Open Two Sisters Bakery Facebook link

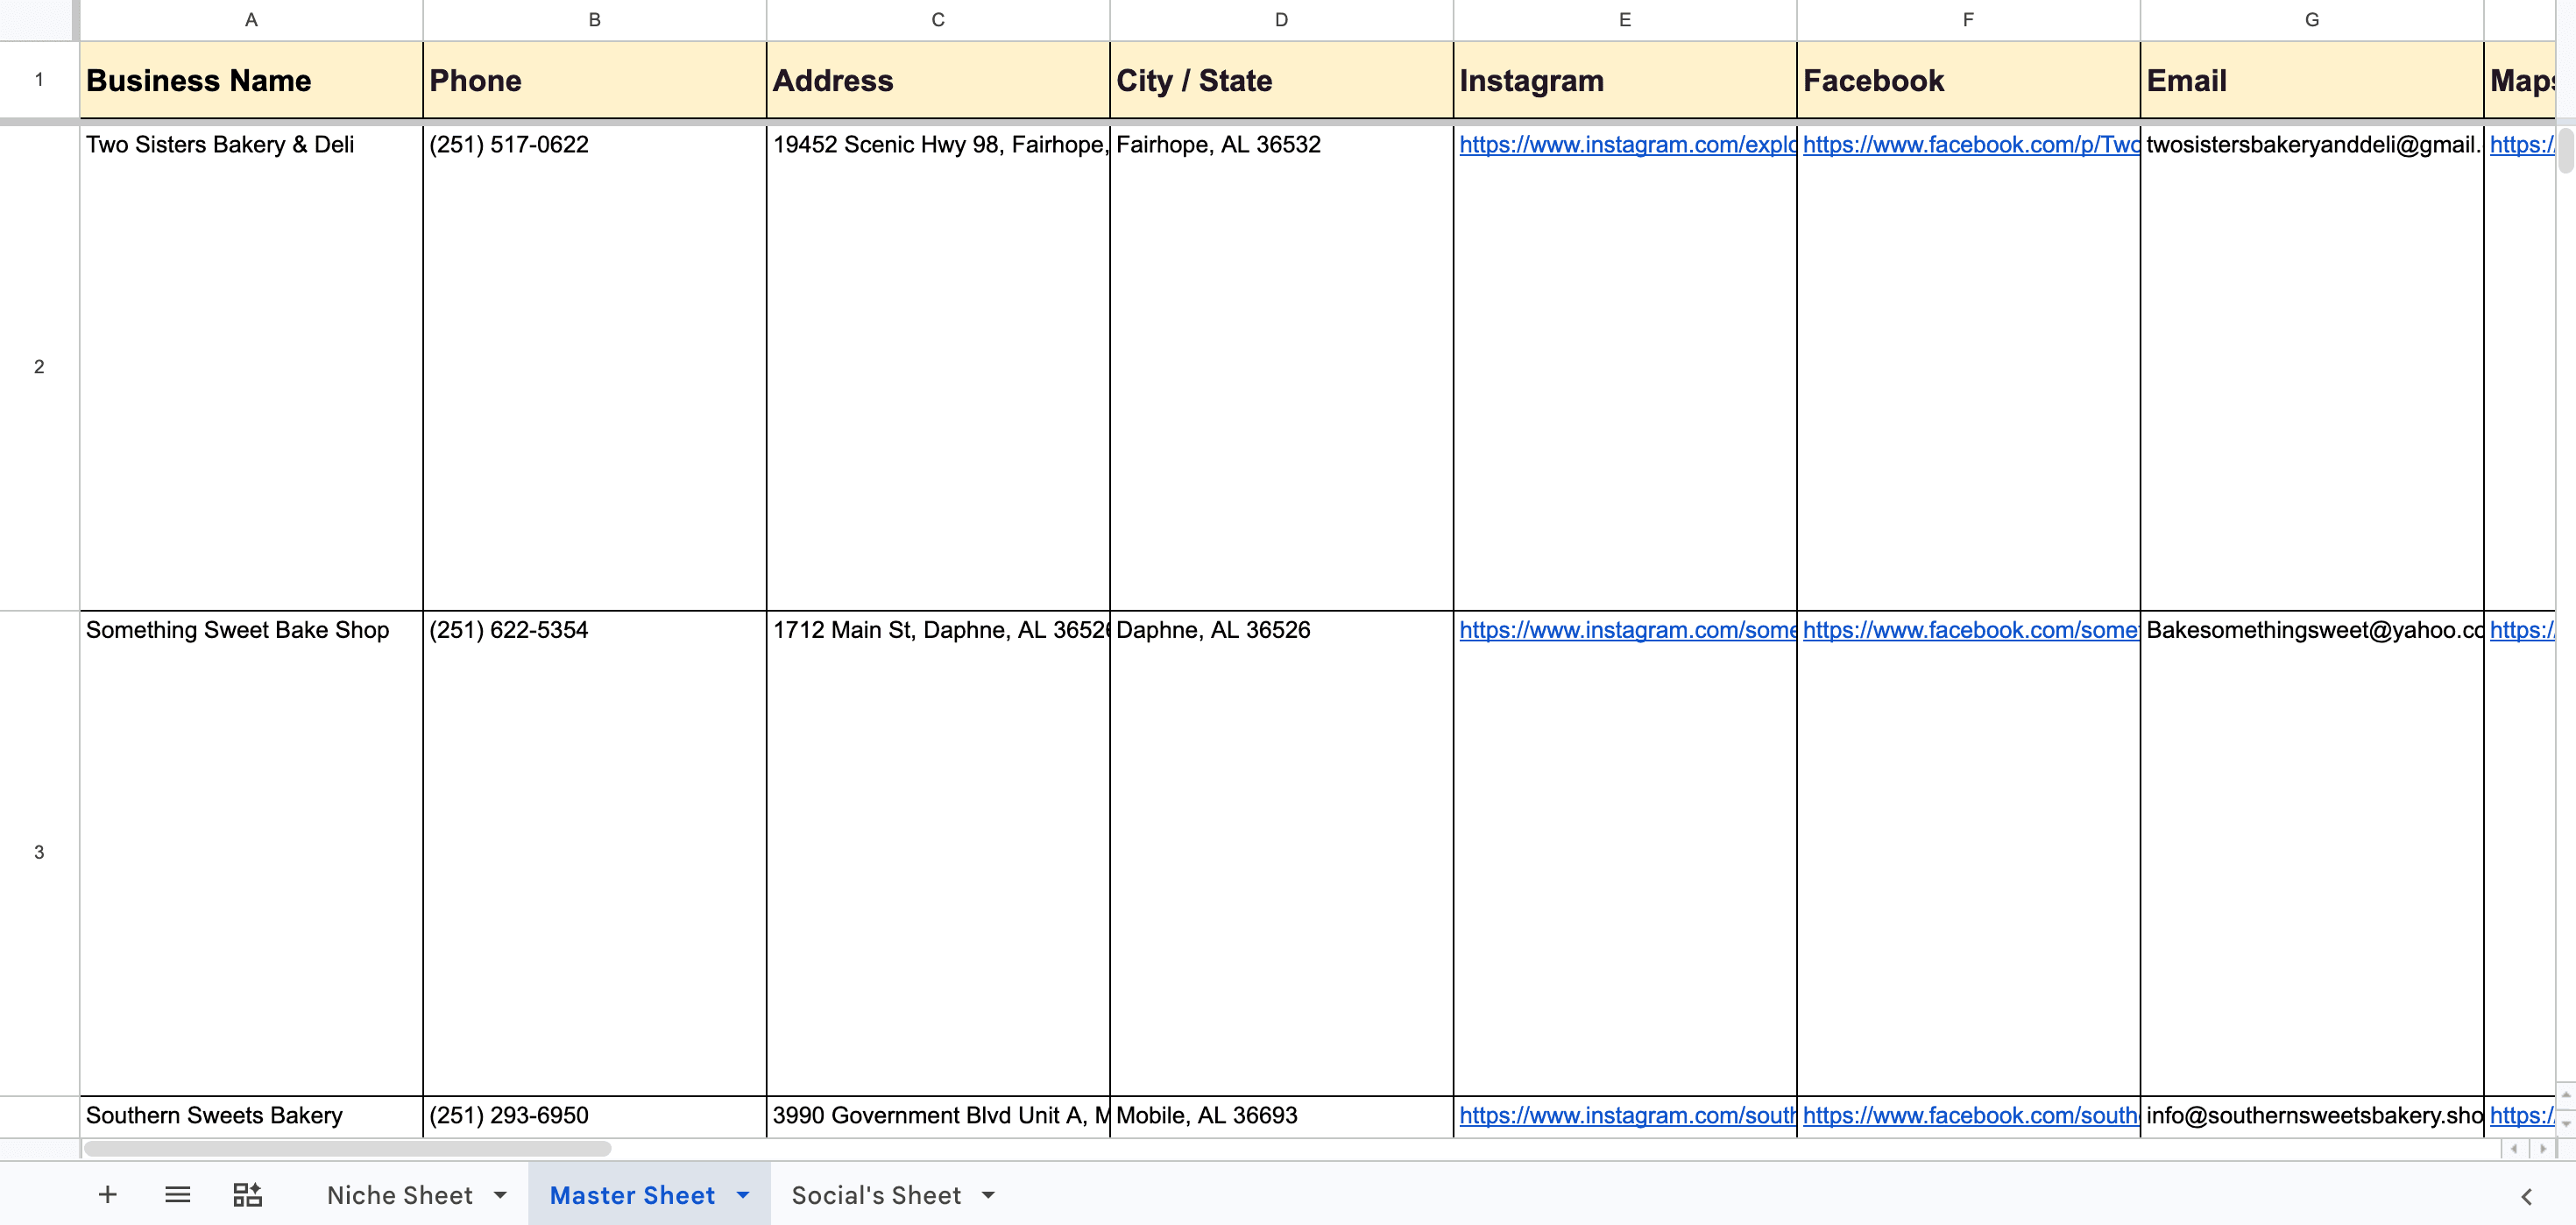point(1971,144)
